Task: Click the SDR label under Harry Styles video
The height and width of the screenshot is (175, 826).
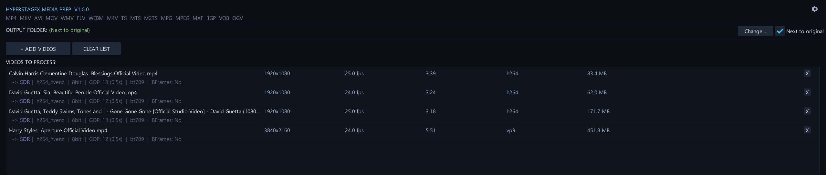Action: tap(25, 139)
